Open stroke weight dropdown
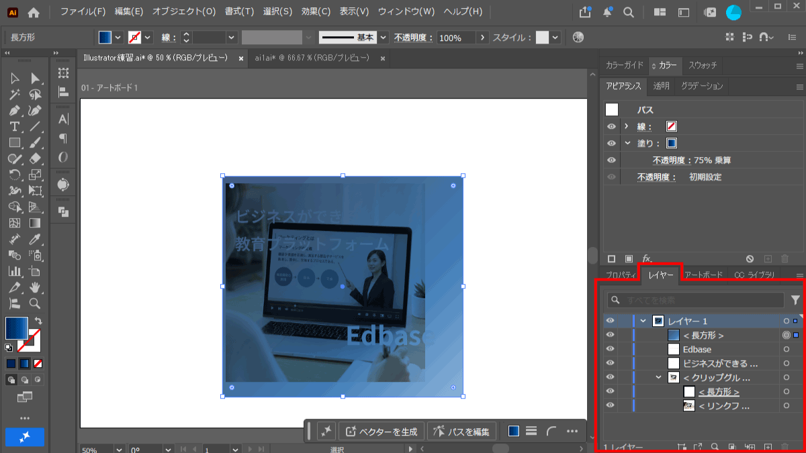The width and height of the screenshot is (806, 453). click(232, 38)
